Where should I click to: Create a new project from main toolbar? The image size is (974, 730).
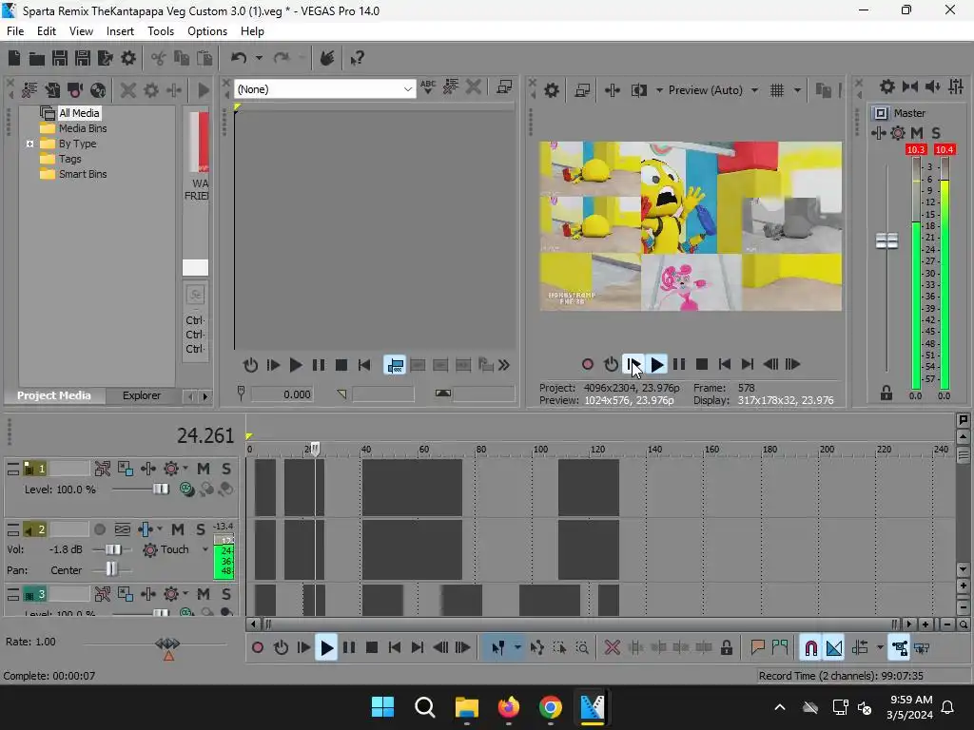pyautogui.click(x=14, y=58)
